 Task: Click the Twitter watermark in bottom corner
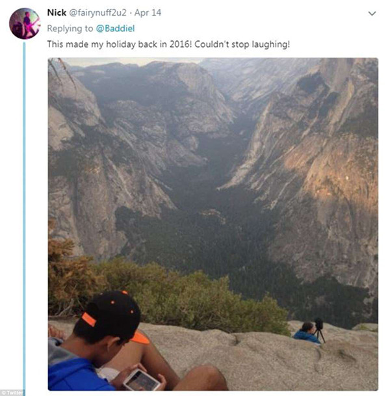pyautogui.click(x=11, y=392)
